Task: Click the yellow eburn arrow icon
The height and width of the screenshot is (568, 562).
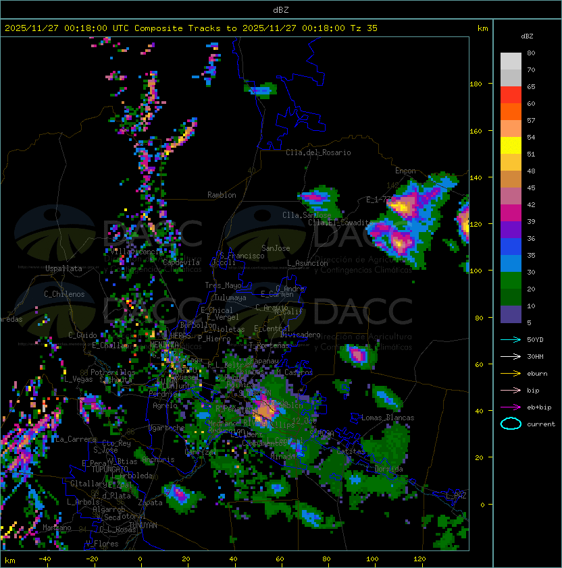Action: (x=511, y=374)
